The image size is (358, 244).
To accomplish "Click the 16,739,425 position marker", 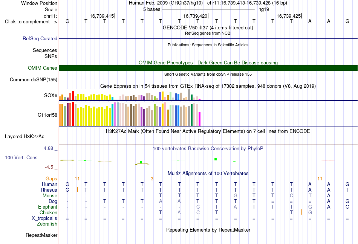I will pyautogui.click(x=289, y=16).
